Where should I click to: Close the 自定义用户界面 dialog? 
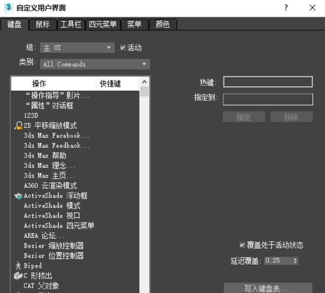[313, 8]
